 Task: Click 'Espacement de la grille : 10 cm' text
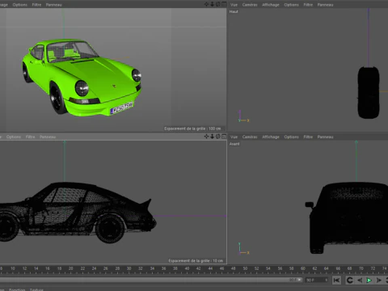point(196,260)
